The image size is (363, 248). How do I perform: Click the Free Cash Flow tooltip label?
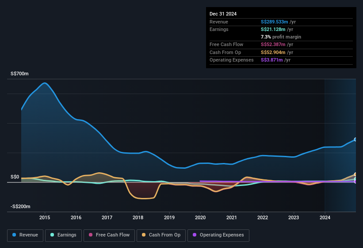tap(226, 44)
